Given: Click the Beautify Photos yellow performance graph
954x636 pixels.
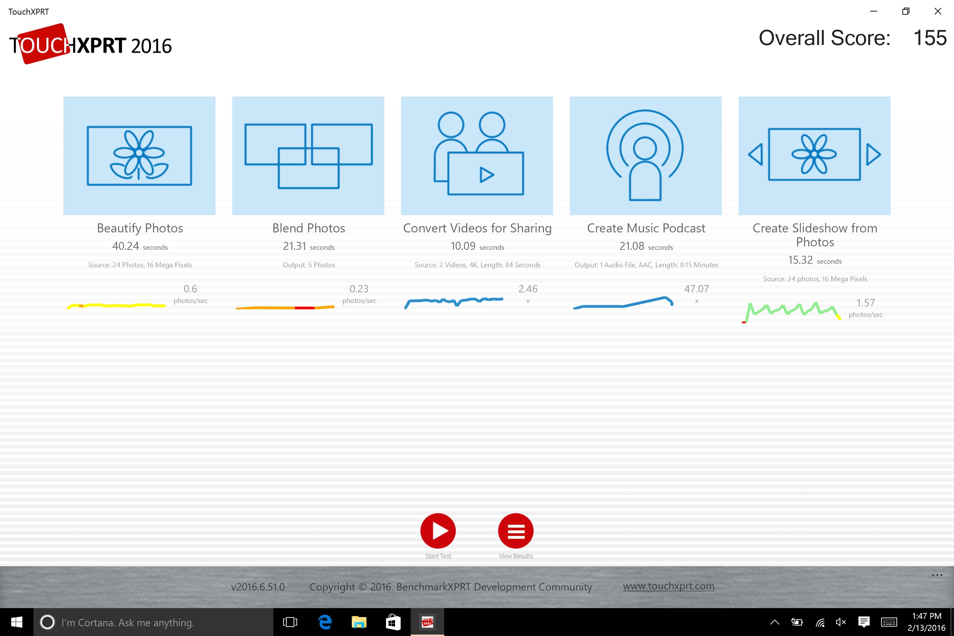Looking at the screenshot, I should (x=116, y=305).
